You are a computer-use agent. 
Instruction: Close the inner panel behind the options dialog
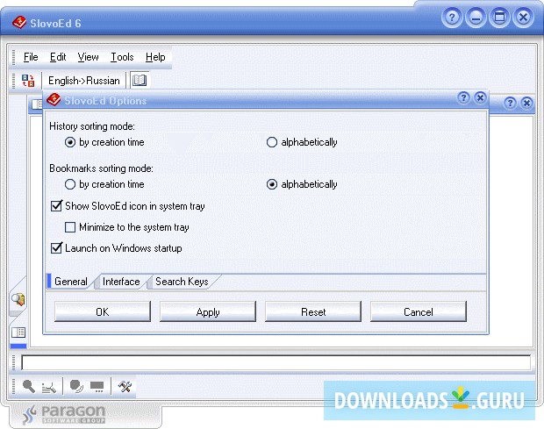(x=526, y=103)
